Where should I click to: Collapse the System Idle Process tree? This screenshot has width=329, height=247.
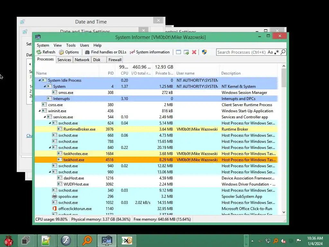[40, 80]
